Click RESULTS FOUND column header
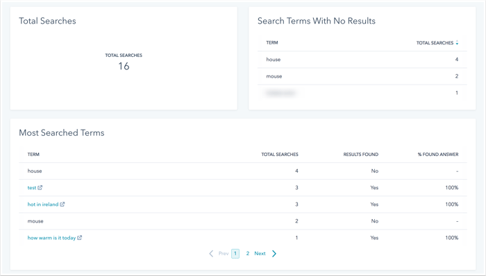The image size is (486, 276). pos(361,154)
